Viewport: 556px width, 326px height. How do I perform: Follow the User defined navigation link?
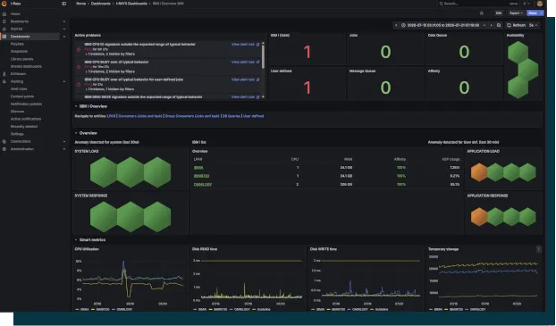pyautogui.click(x=253, y=116)
